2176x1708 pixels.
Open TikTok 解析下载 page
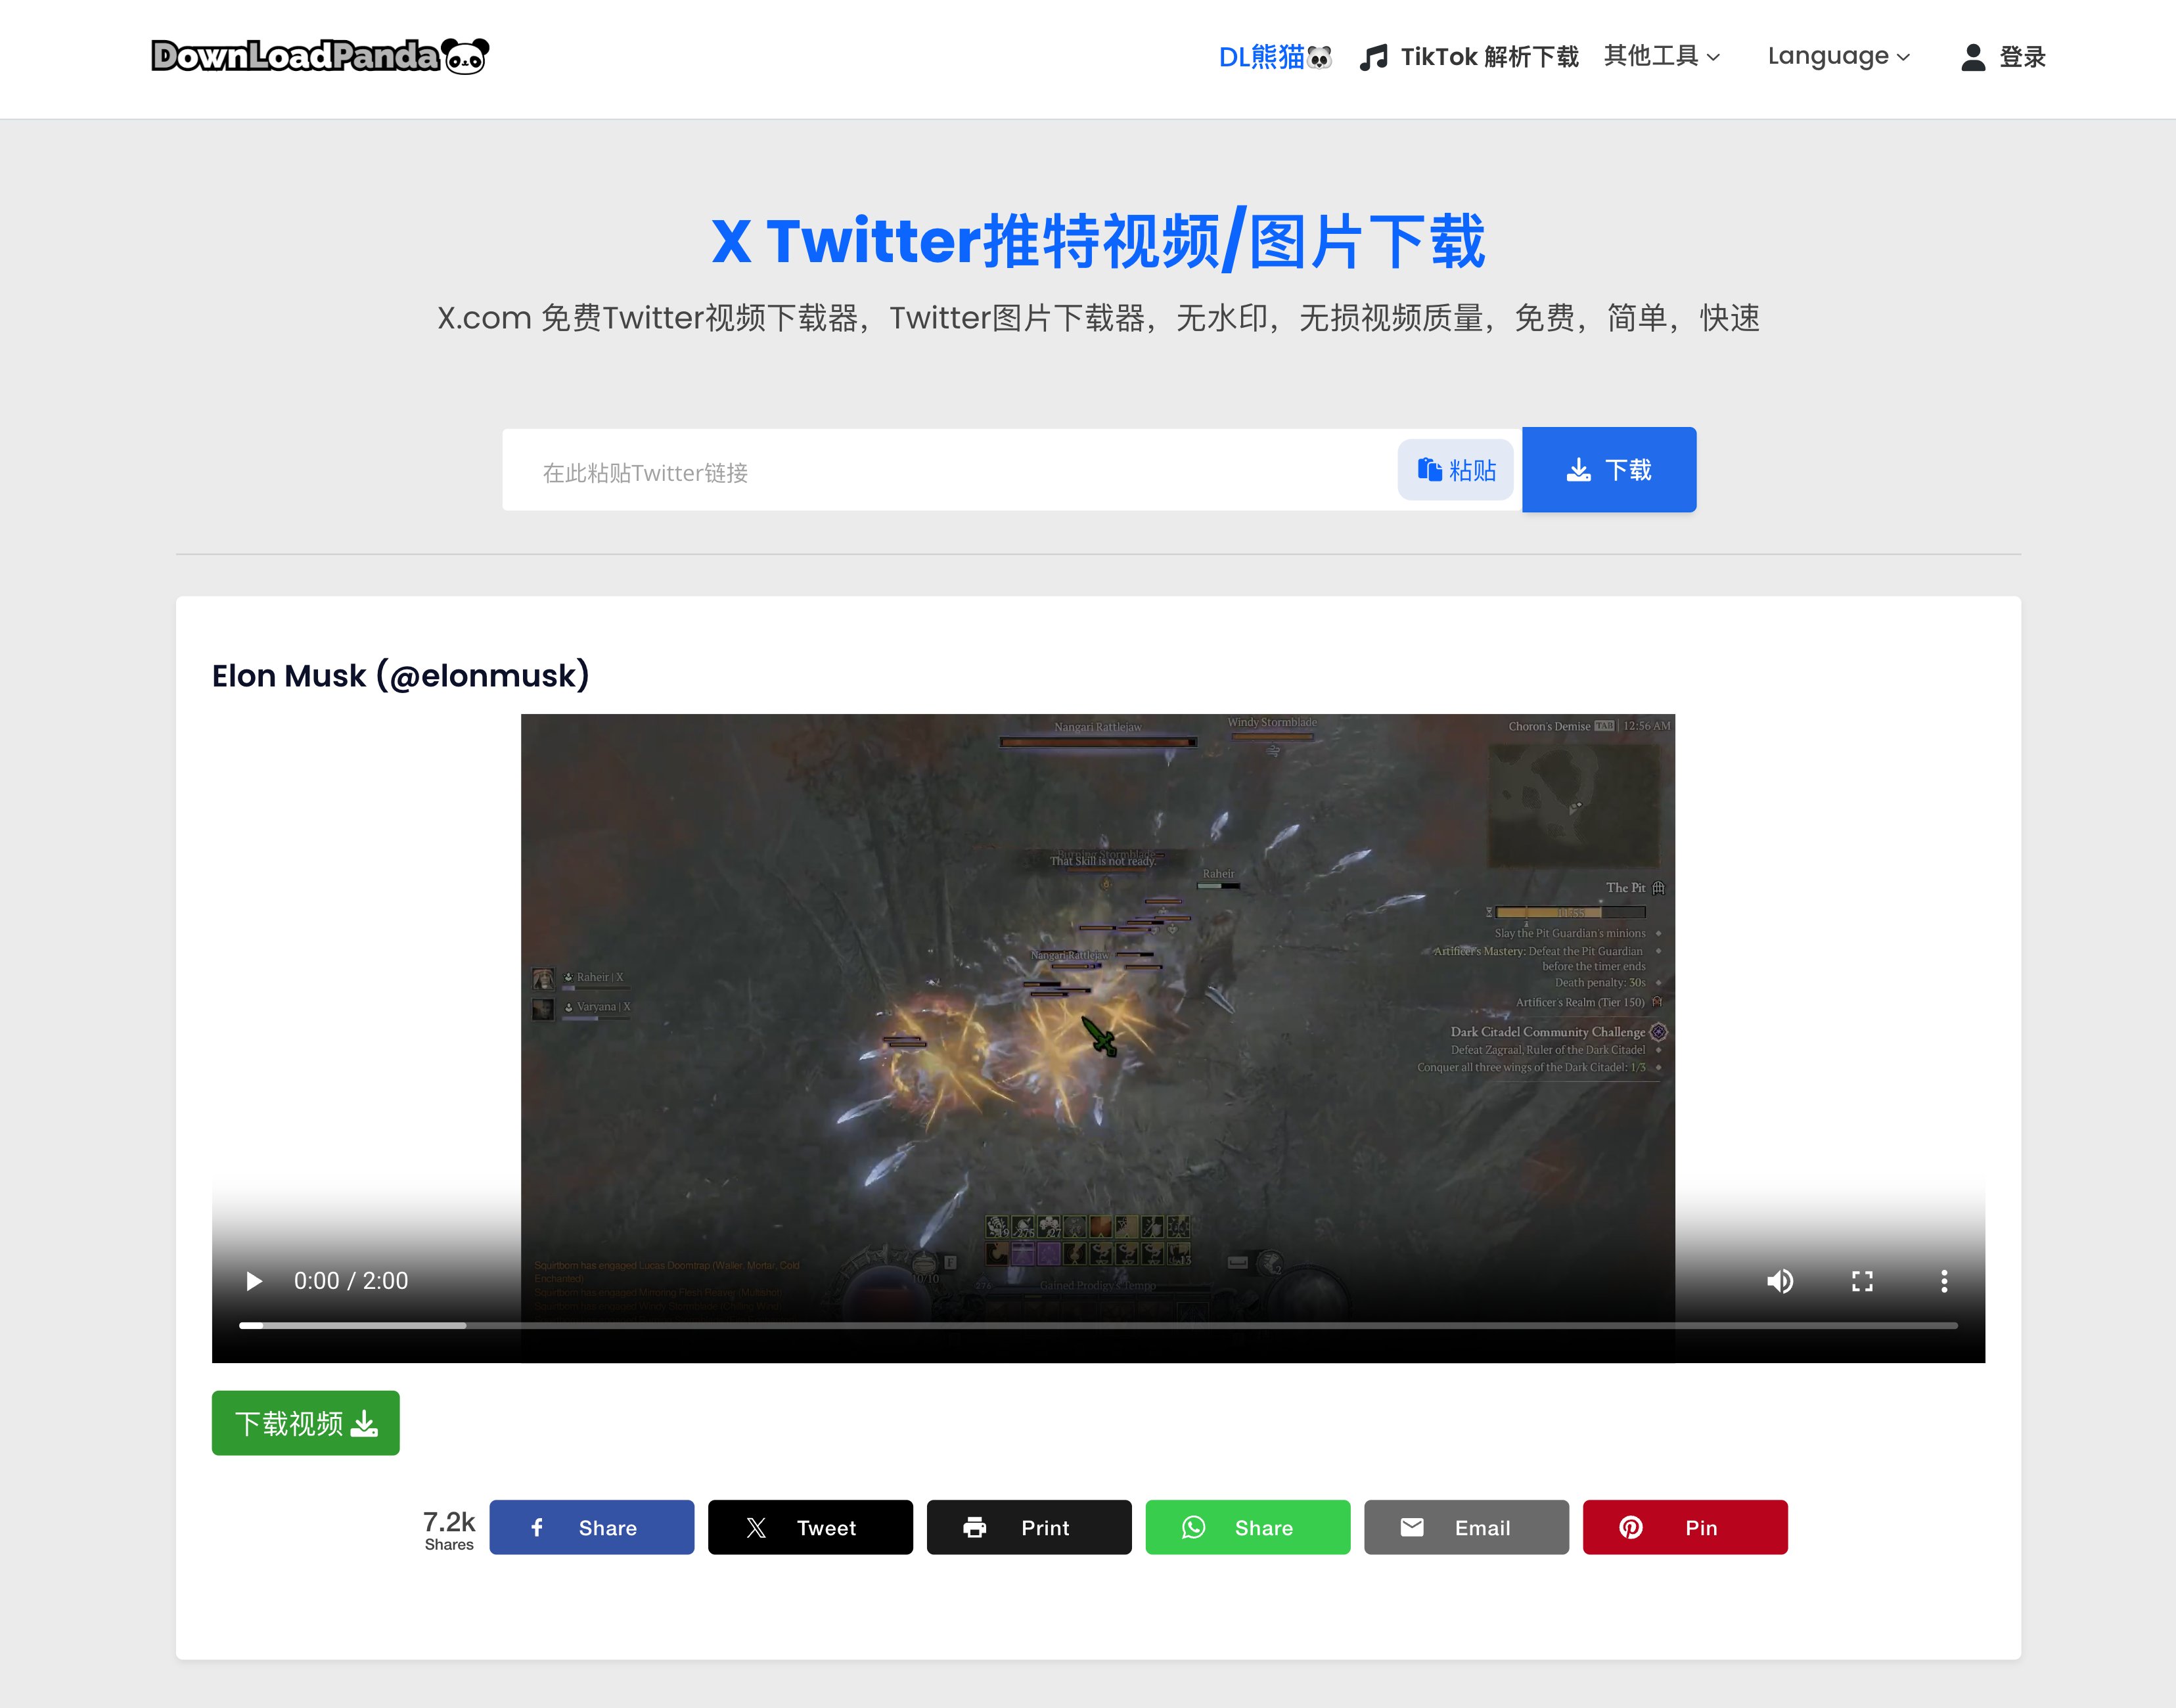tap(1469, 57)
